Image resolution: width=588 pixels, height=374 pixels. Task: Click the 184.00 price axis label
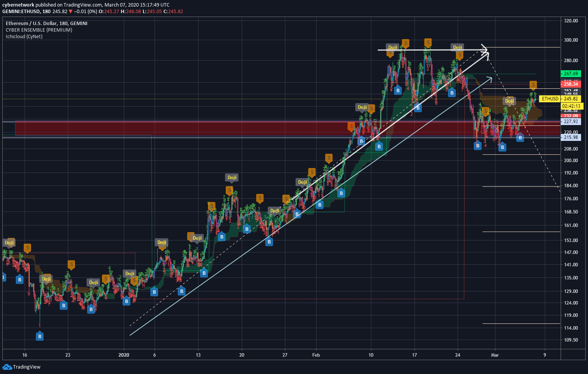tap(571, 186)
